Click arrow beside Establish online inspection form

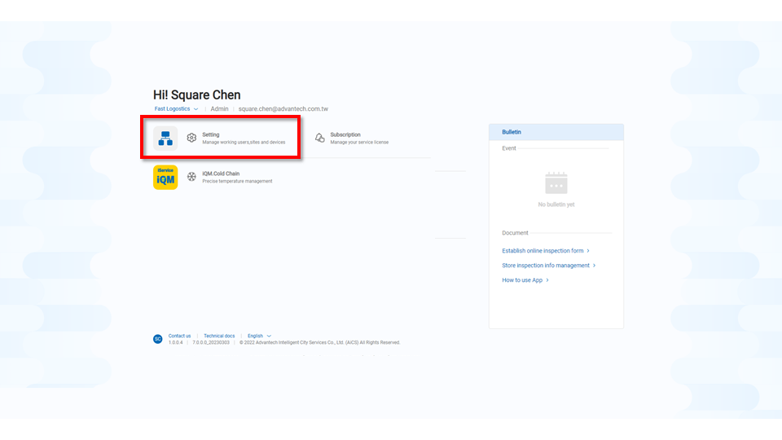coord(588,251)
